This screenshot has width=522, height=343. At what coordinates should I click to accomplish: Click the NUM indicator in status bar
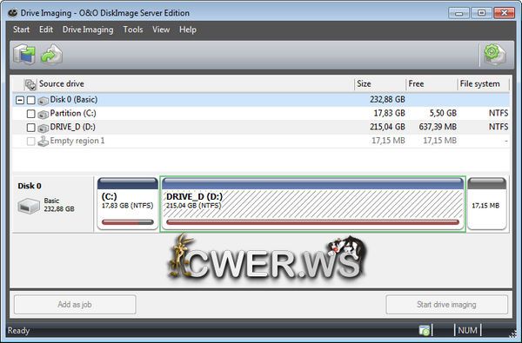tap(467, 330)
